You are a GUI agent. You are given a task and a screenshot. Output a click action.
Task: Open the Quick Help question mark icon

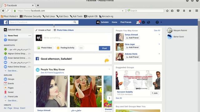tap(157, 22)
